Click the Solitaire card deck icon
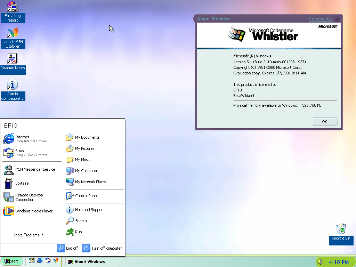The height and width of the screenshot is (267, 356). (x=8, y=183)
